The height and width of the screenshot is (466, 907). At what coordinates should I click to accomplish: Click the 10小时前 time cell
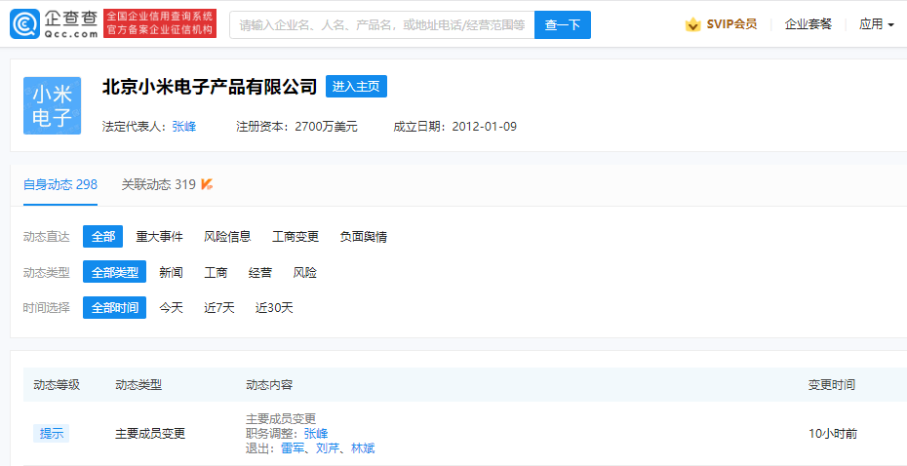point(833,433)
